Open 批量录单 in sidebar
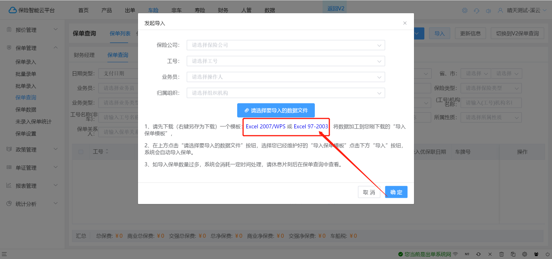 [x=26, y=74]
